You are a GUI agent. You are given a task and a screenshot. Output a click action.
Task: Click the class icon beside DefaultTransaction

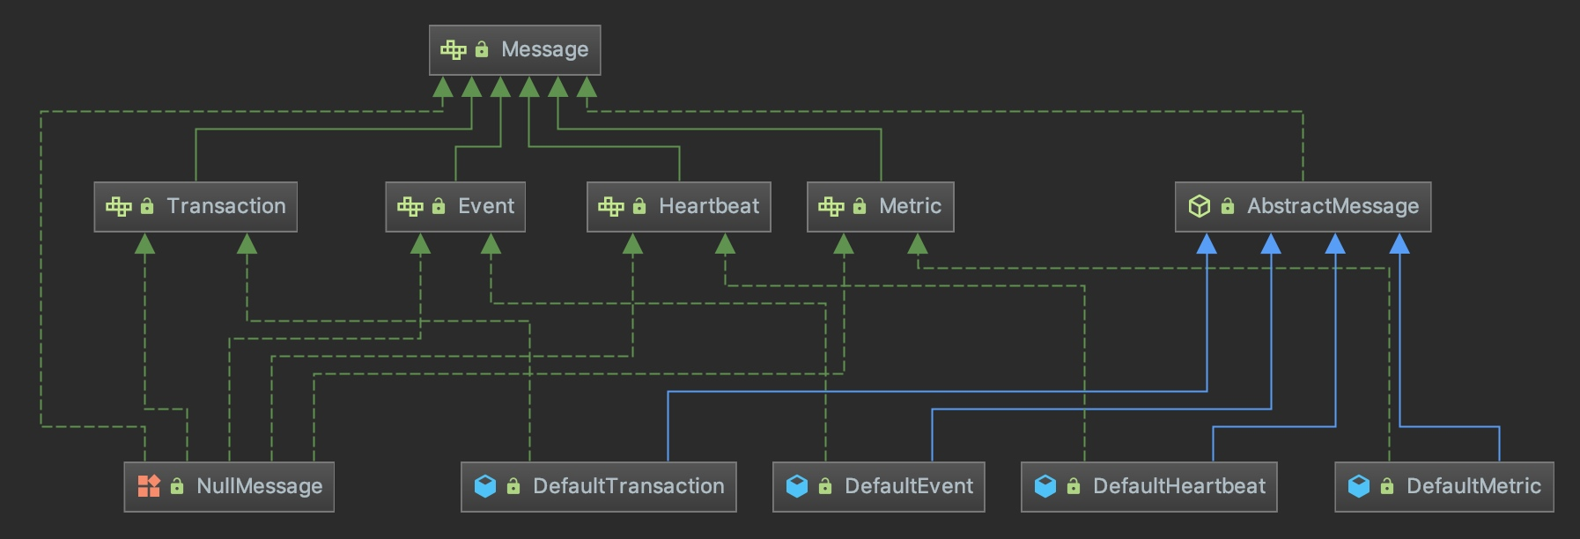485,486
